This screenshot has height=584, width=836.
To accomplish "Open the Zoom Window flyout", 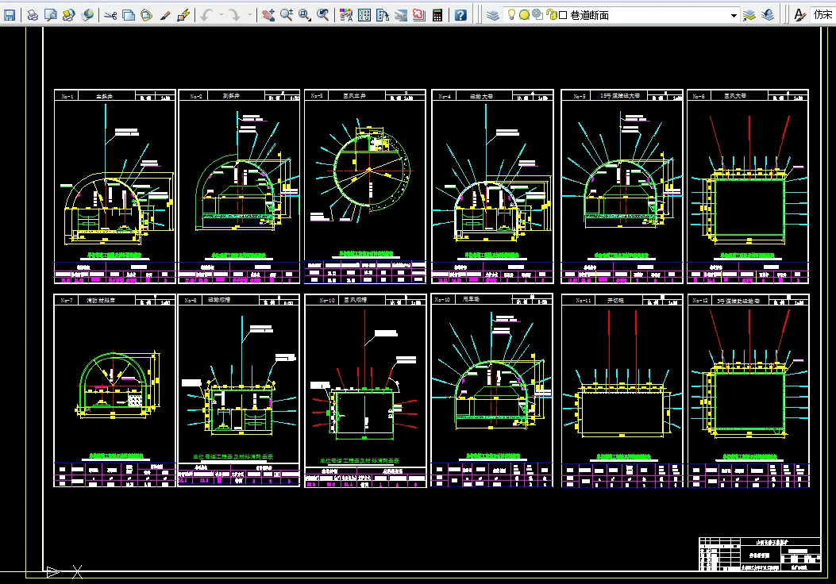I will tap(304, 15).
